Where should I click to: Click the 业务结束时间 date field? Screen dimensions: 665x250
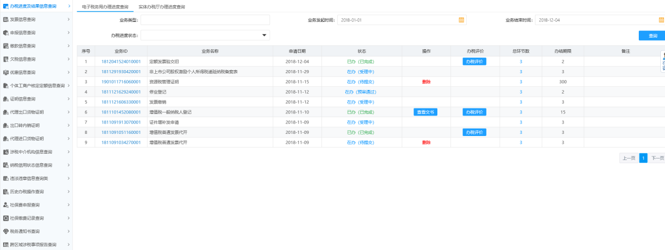click(599, 20)
